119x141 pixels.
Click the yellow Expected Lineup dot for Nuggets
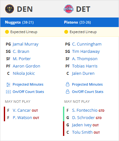(x=7, y=32)
